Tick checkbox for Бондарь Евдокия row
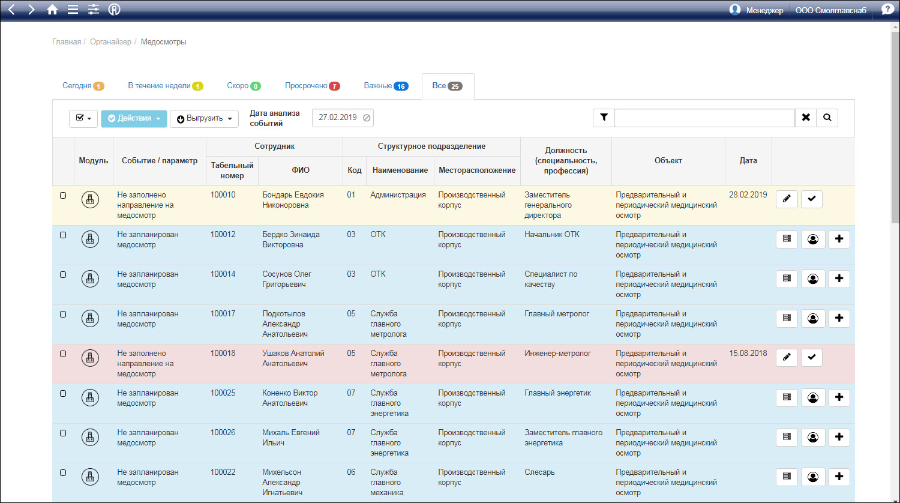 point(63,196)
